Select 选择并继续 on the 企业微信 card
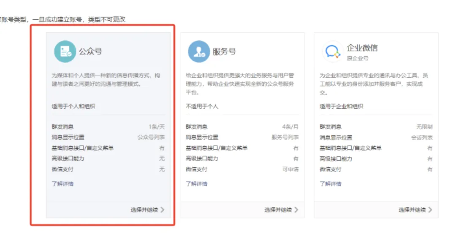 pos(415,210)
